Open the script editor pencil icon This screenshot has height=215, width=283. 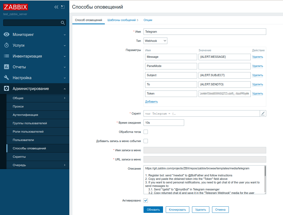[263, 113]
